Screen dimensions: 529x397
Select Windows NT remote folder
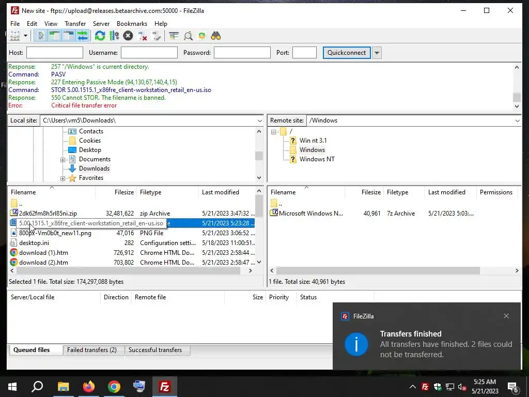317,159
